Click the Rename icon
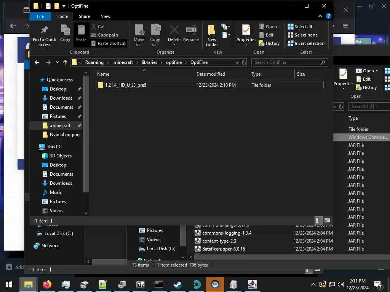Viewport: 390px width, 292px height. (191, 30)
